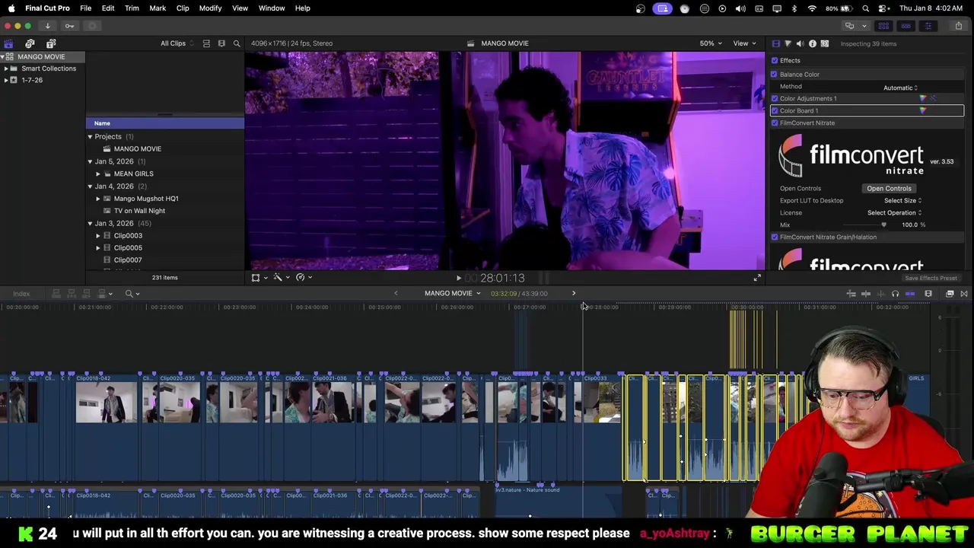Open the Titles and Generators sidebar

pyautogui.click(x=51, y=43)
